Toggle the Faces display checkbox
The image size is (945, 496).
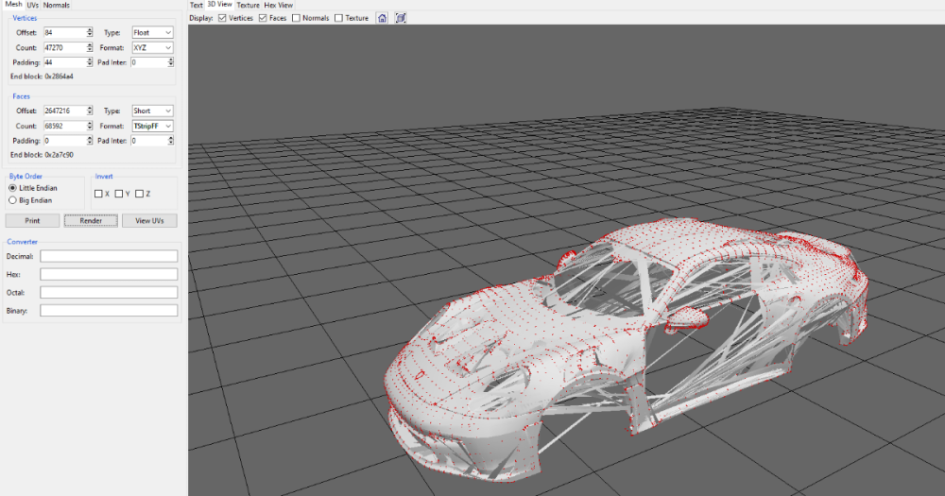[263, 18]
